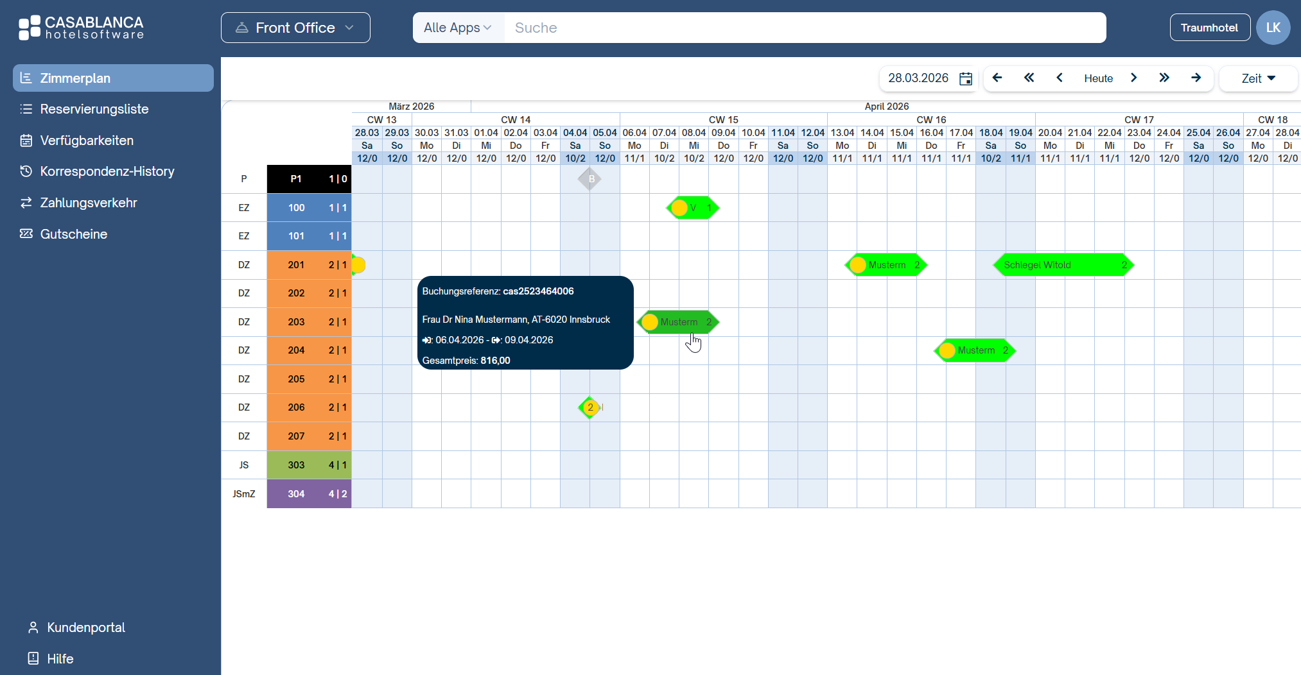Open Hilfe link
Image resolution: width=1301 pixels, height=675 pixels.
[x=60, y=659]
